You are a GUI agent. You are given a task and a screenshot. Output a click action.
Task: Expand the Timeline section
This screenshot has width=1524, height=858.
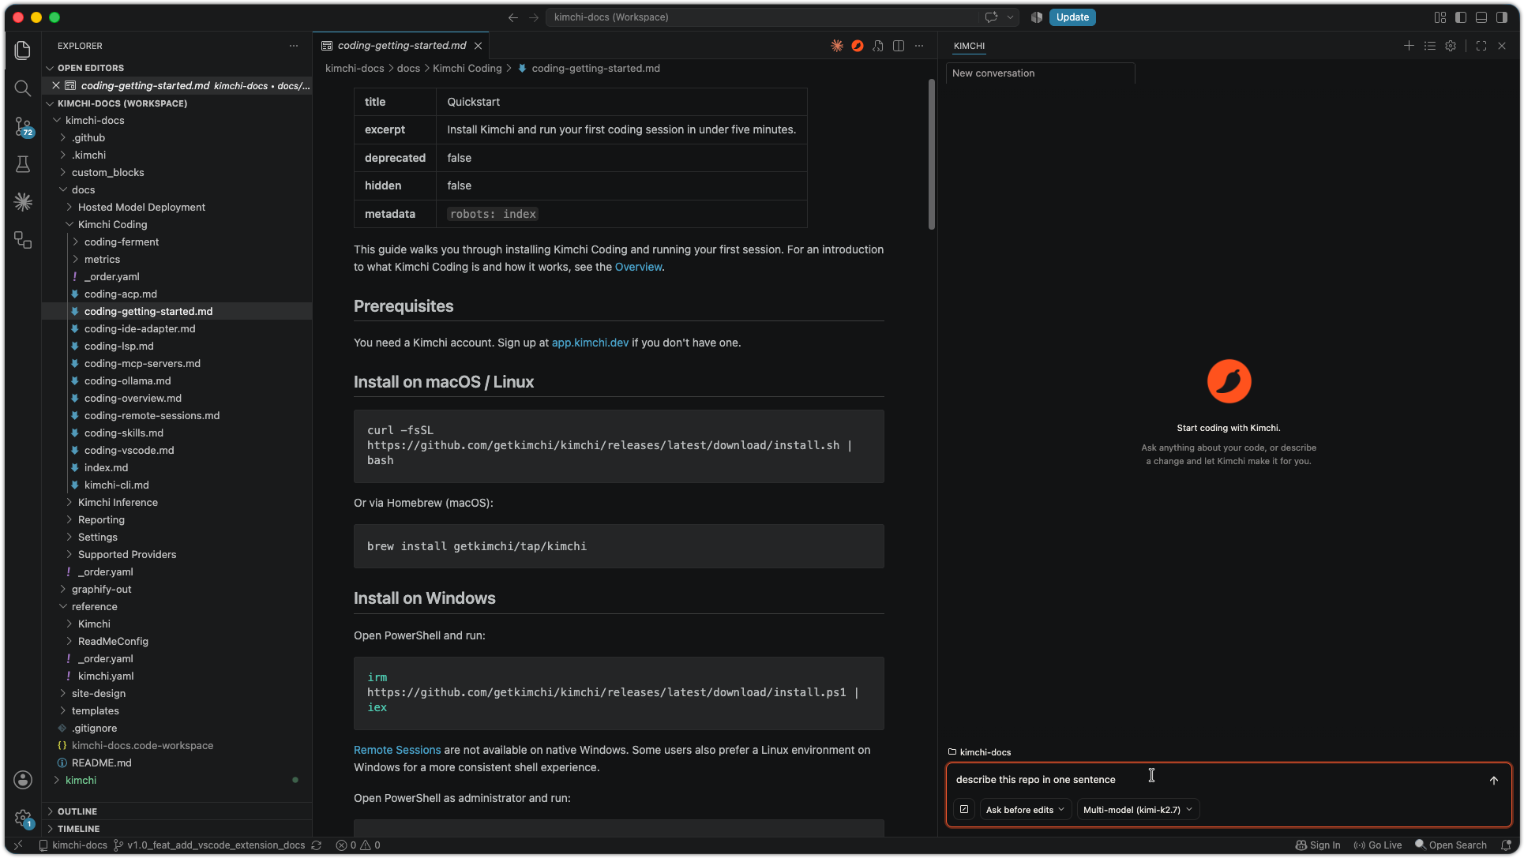[79, 829]
